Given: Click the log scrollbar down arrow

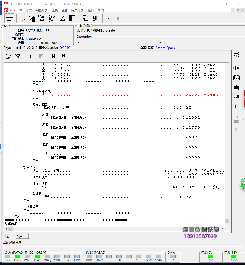Looking at the screenshot, I should point(227,225).
